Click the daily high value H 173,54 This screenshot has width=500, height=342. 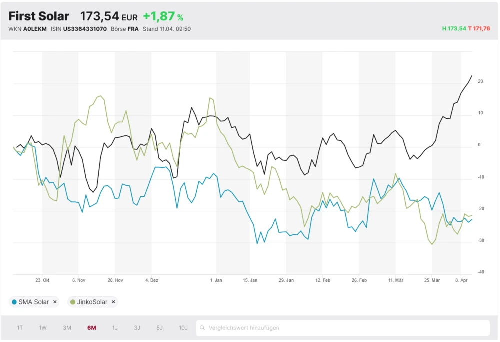(x=454, y=29)
